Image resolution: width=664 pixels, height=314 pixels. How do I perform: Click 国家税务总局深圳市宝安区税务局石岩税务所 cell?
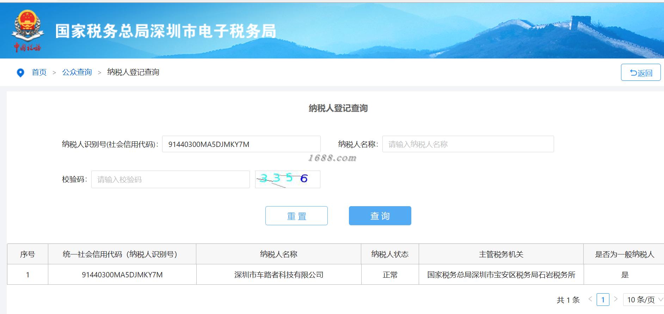[501, 275]
